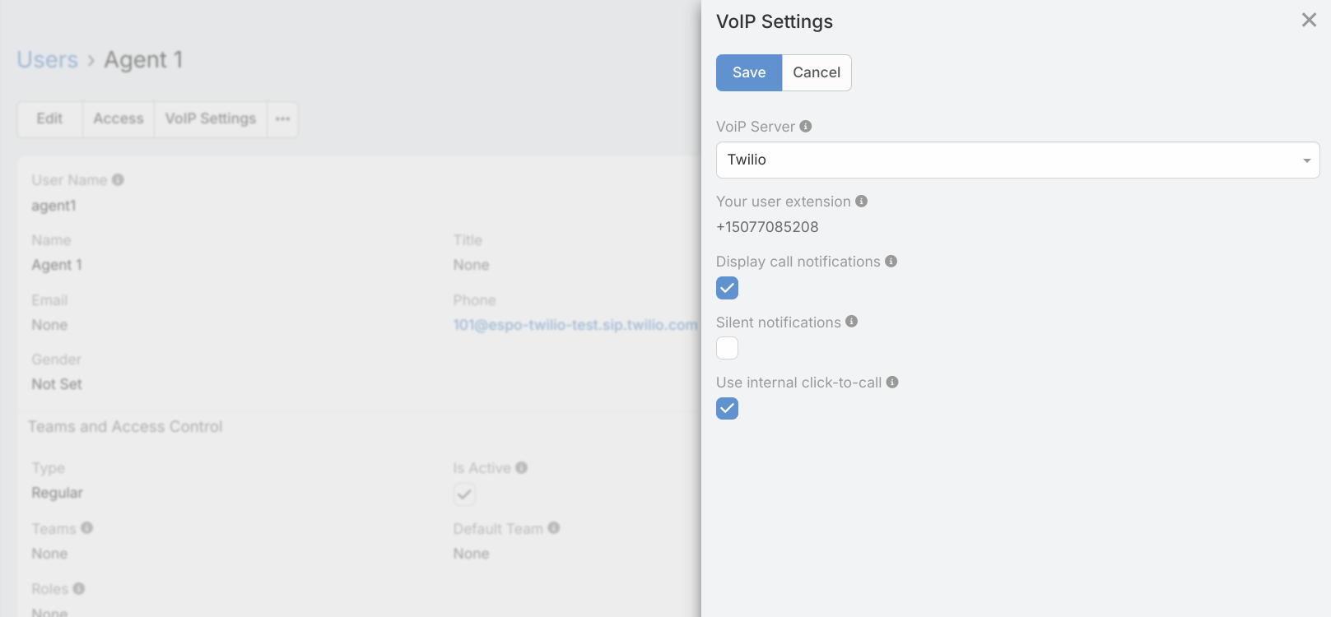Open the info icon beside Use internal click-to-call
The height and width of the screenshot is (617, 1331).
pos(892,382)
